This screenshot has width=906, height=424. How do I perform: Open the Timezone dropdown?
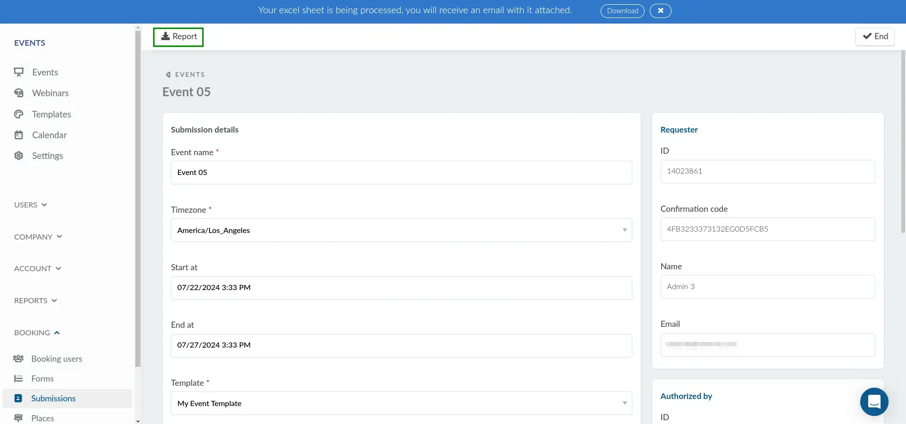(x=401, y=230)
